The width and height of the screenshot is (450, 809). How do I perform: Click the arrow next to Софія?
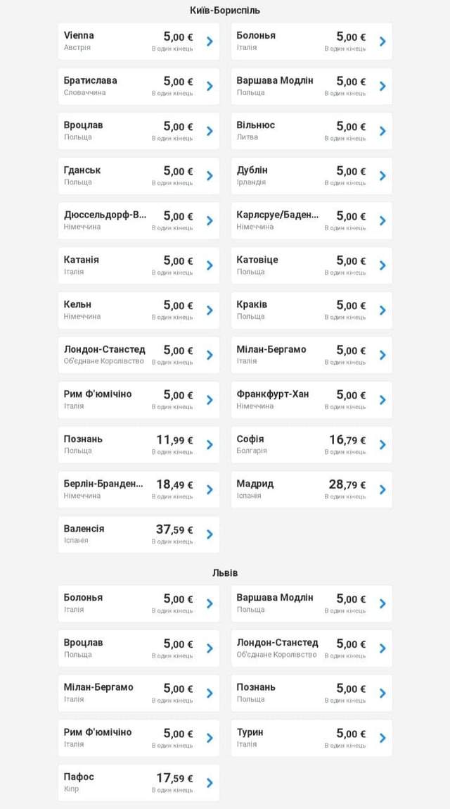coord(382,445)
